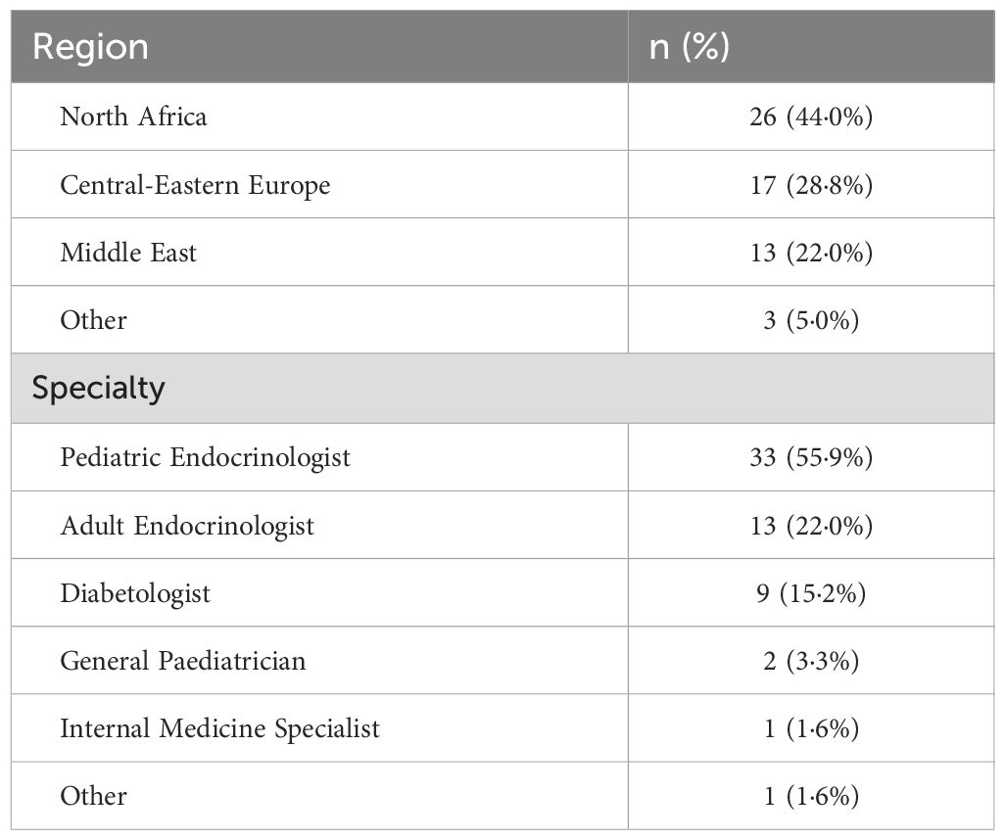Select the 33 (55·9%) value cell

[x=811, y=457]
